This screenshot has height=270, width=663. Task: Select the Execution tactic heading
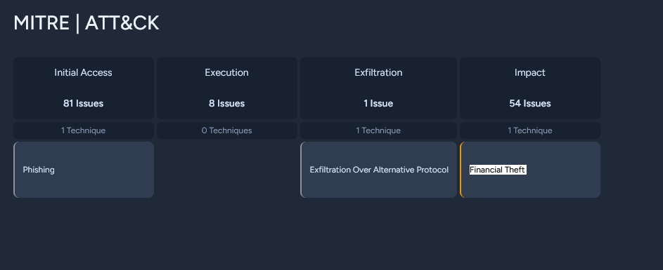tap(226, 72)
